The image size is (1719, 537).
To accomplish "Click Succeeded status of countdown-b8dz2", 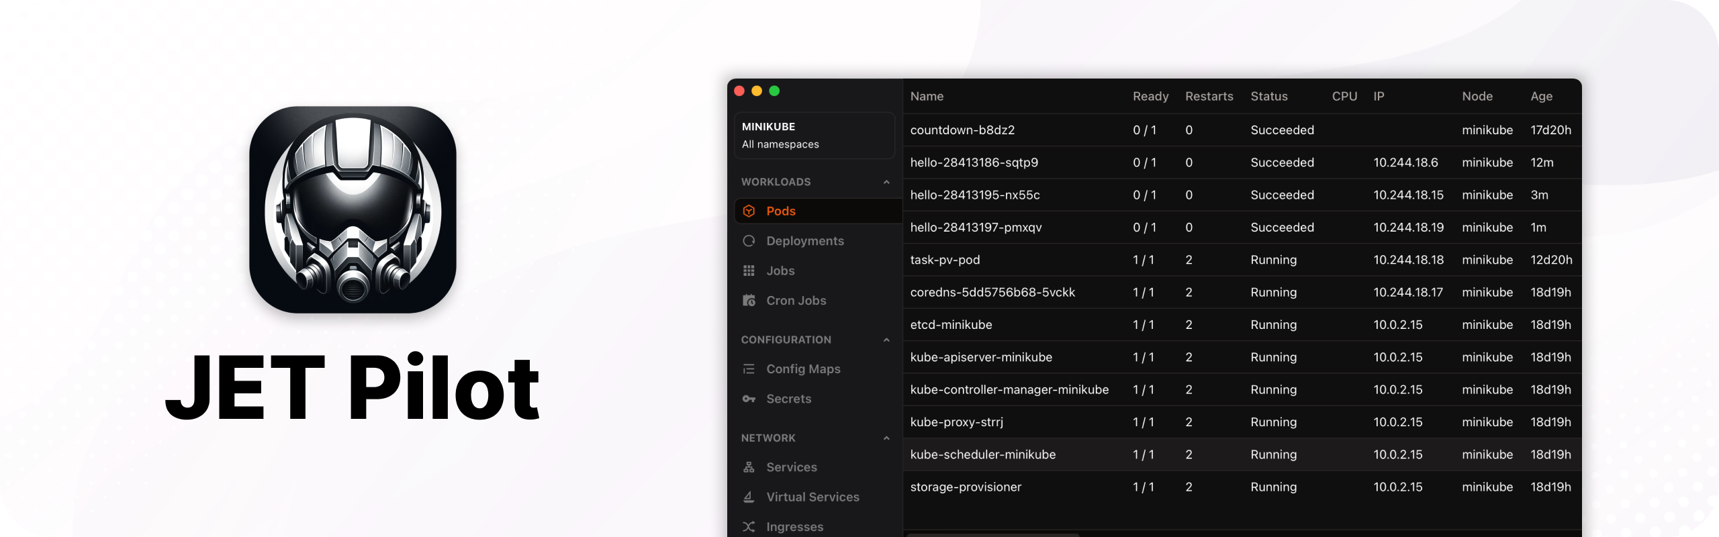I will click(1282, 130).
